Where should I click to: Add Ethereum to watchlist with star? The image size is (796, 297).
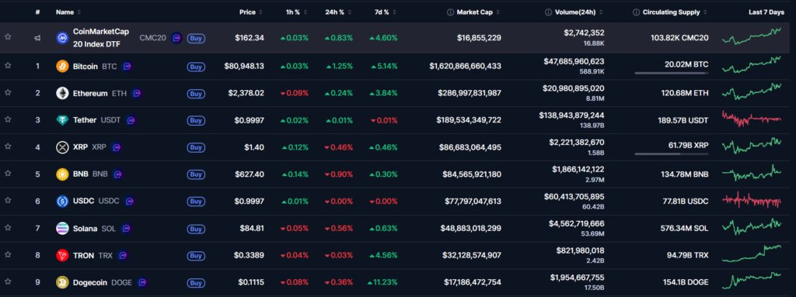point(8,93)
